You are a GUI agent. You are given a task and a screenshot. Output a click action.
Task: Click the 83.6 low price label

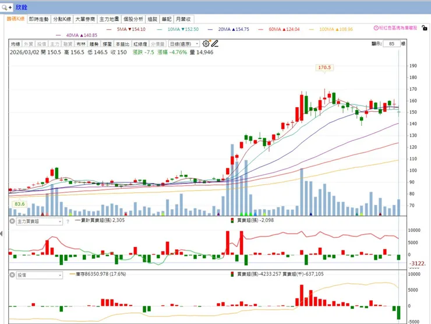20,204
